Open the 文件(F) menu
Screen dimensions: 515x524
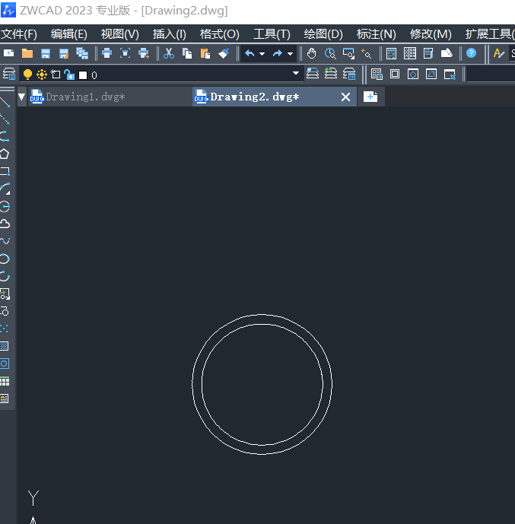coord(19,34)
